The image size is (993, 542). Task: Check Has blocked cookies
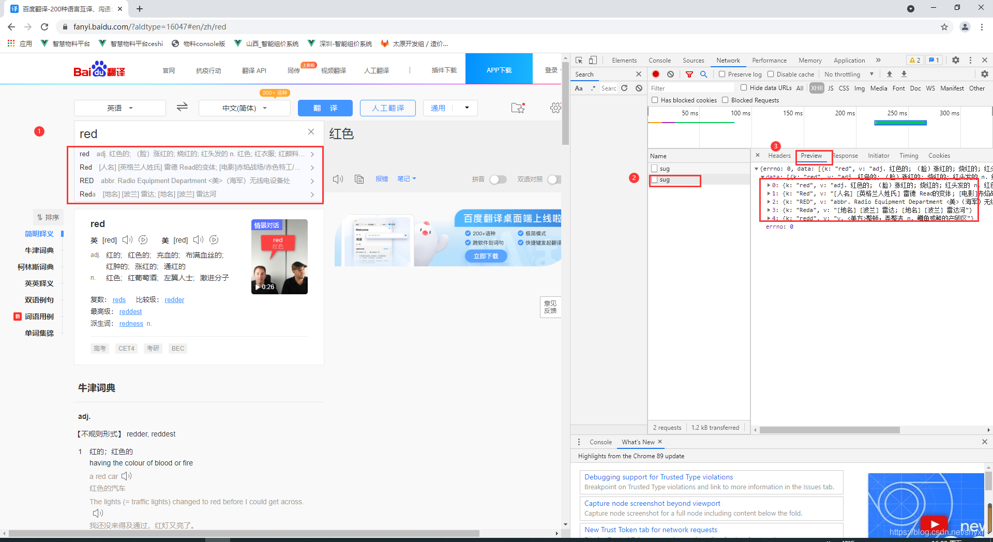point(655,100)
